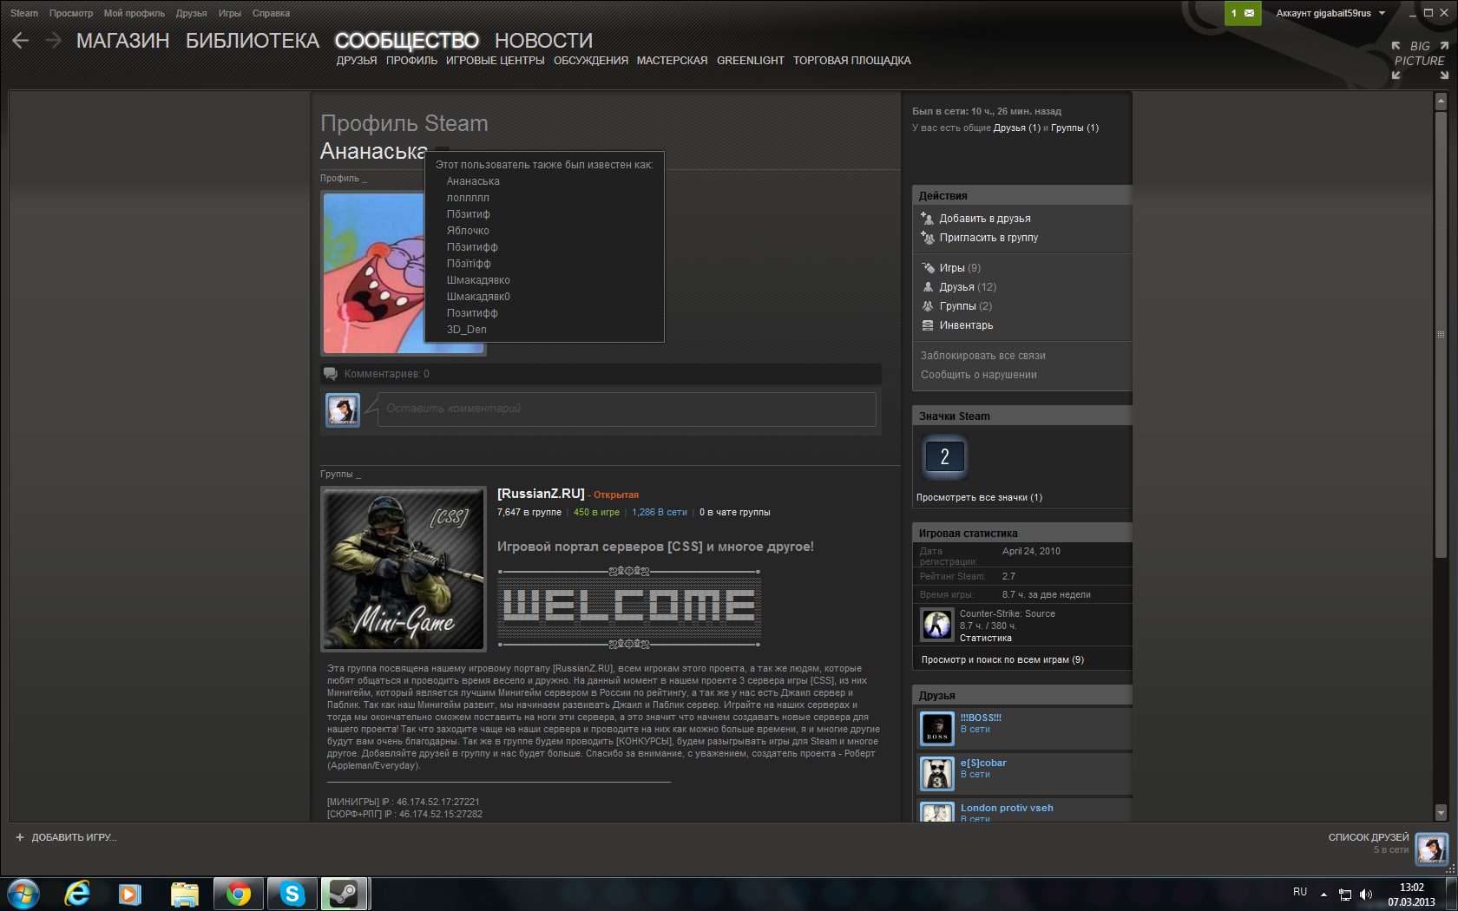This screenshot has height=911, width=1458.
Task: Go forward with the right arrow
Action: pos(54,40)
